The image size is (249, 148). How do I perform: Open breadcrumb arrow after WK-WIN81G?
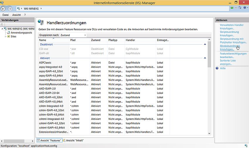[41, 8]
